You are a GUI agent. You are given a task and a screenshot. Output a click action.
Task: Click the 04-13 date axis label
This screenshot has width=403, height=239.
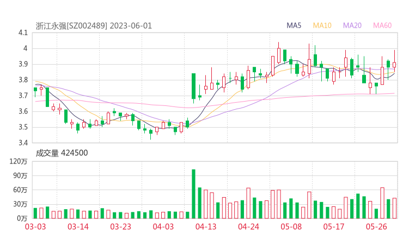(206, 227)
